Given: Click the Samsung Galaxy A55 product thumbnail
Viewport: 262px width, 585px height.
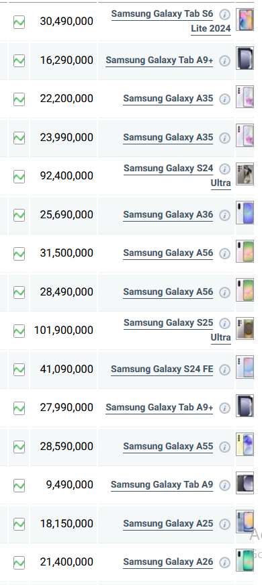Looking at the screenshot, I should (x=245, y=445).
